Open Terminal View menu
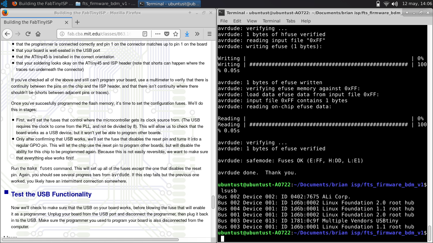433x243 pixels. [252, 21]
